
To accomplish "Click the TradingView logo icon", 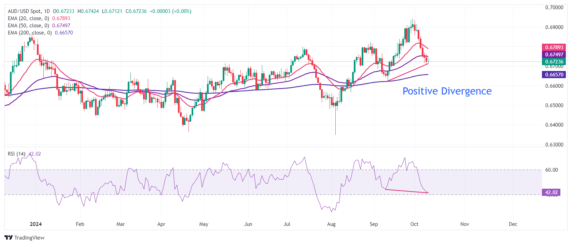I will coord(9,237).
